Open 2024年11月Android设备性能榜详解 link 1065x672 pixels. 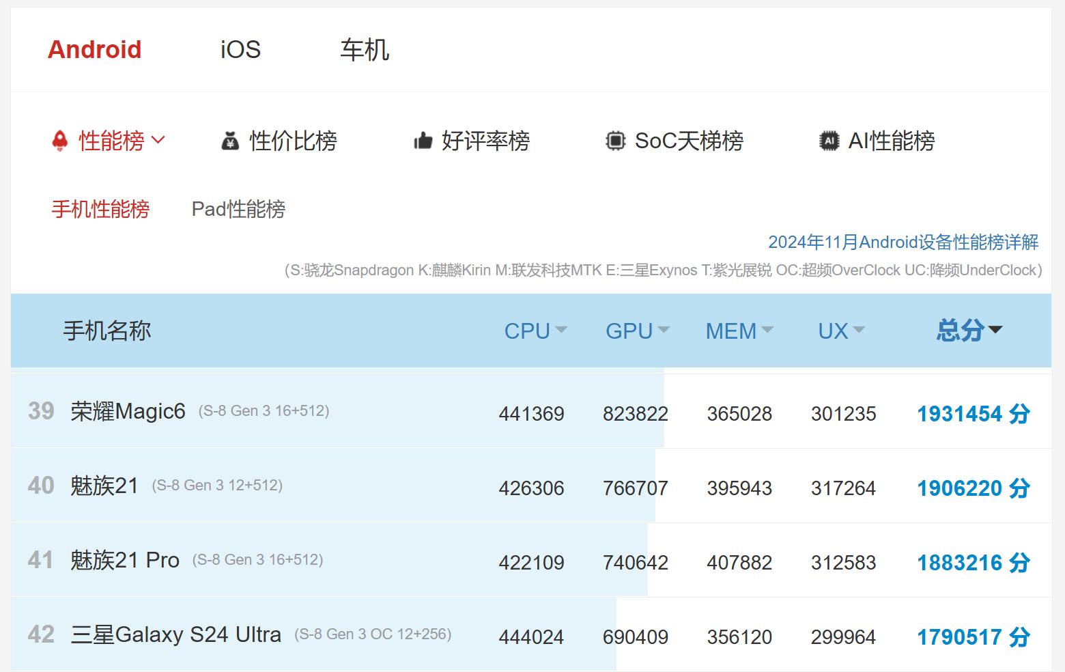click(903, 242)
